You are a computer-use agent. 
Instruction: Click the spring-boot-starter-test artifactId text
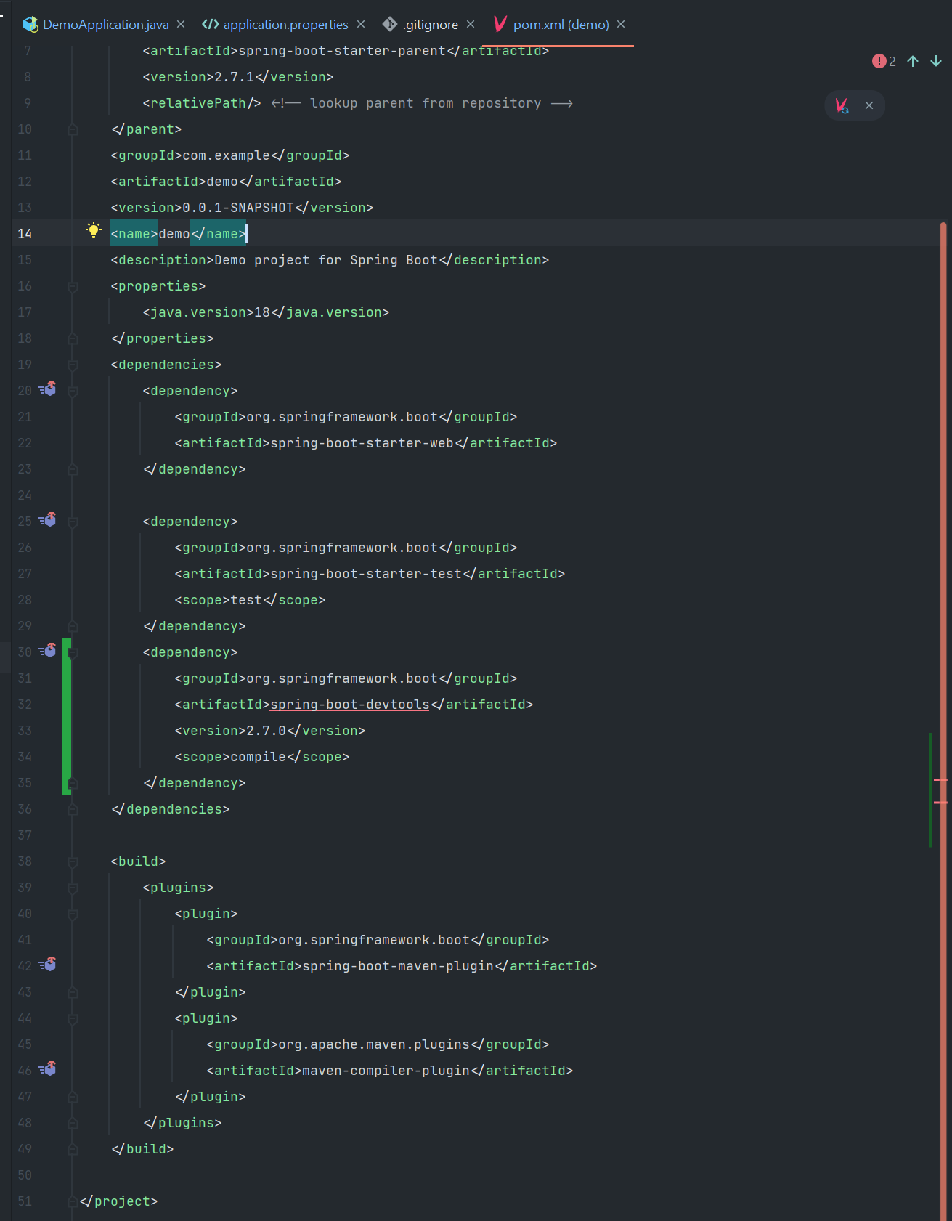pyautogui.click(x=366, y=574)
